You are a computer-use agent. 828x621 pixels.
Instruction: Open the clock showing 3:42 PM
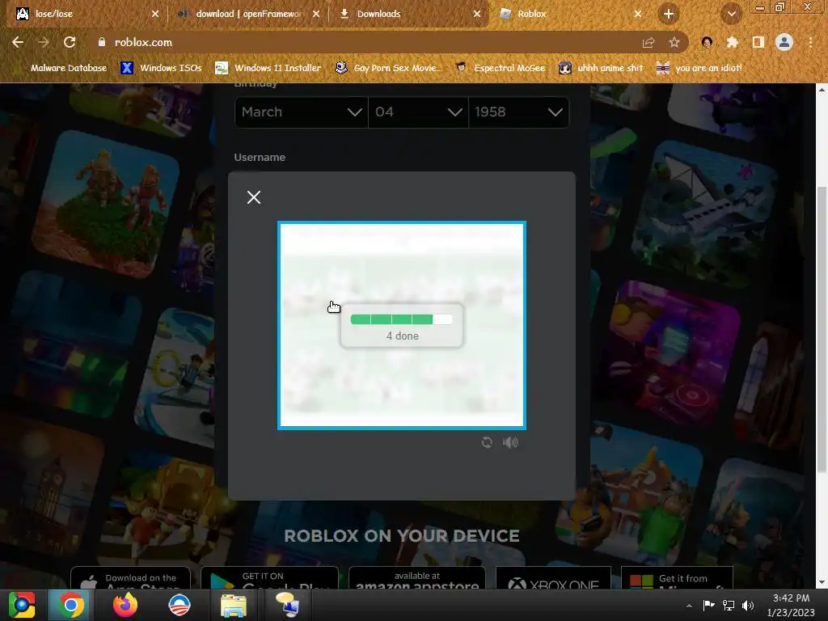(x=791, y=605)
